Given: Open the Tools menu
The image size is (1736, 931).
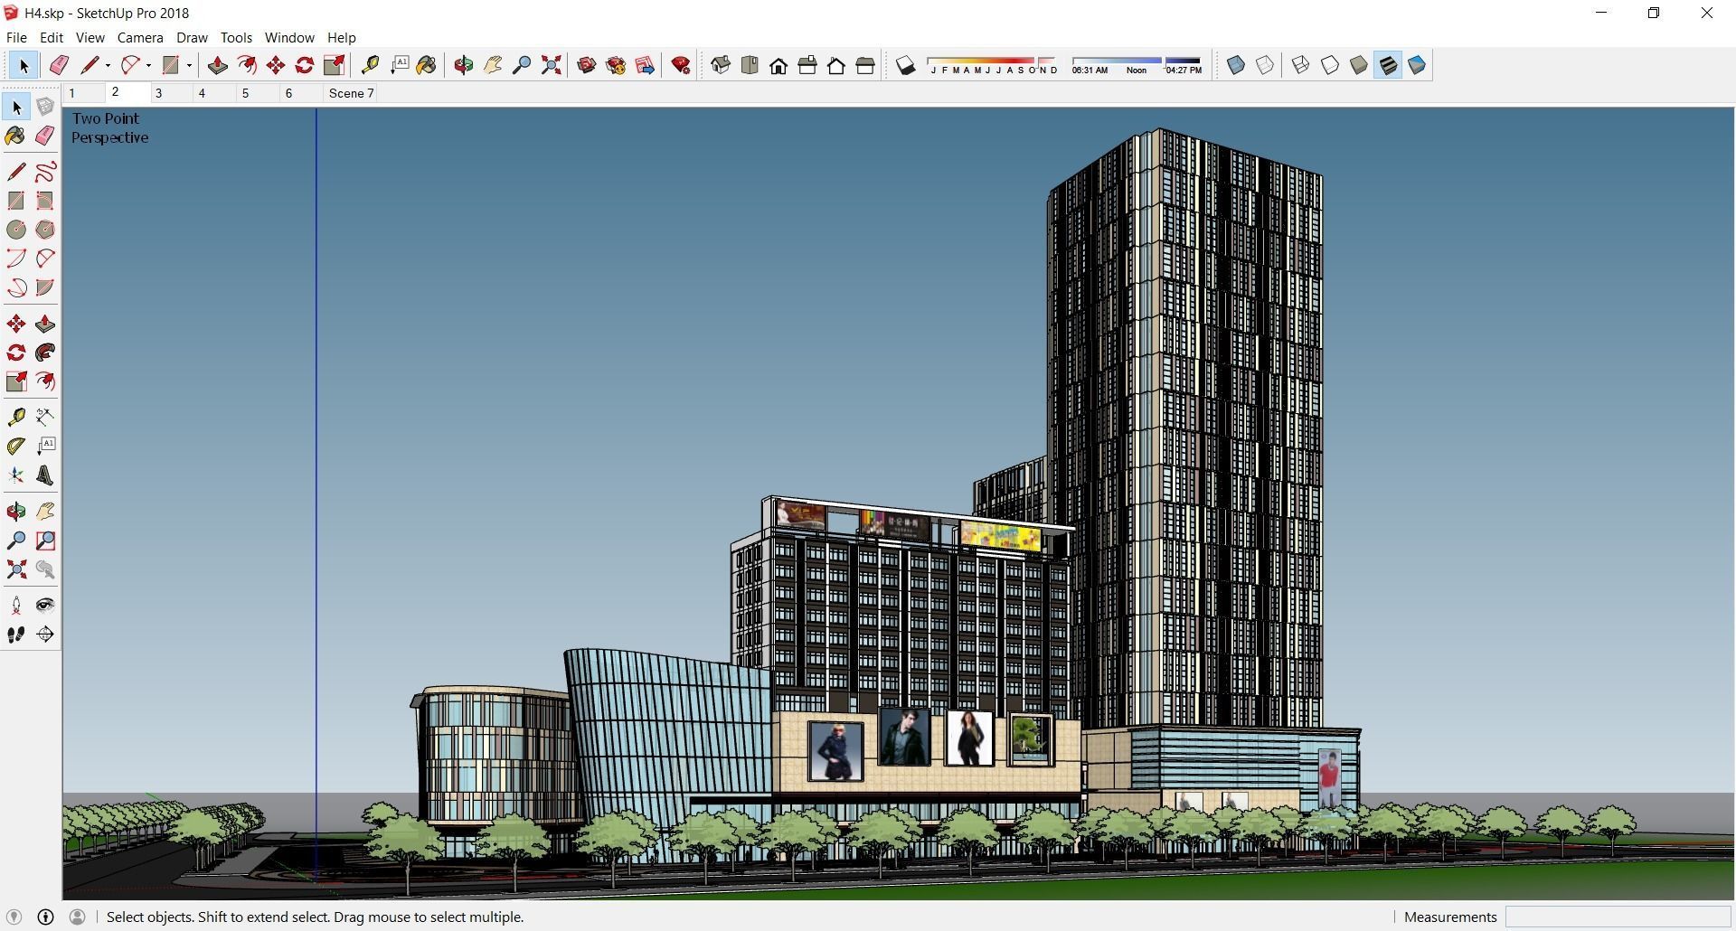Looking at the screenshot, I should tap(236, 38).
